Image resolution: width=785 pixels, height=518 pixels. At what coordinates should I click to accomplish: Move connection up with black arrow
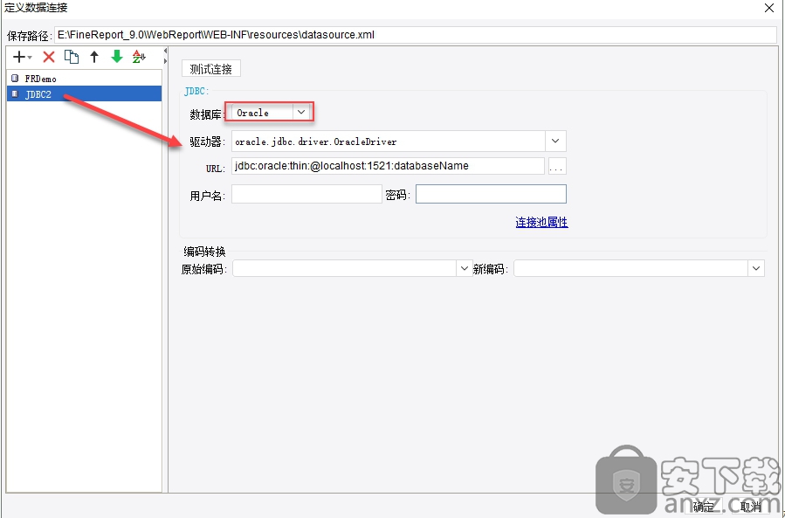(94, 57)
